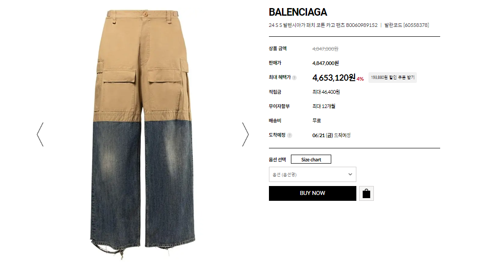This screenshot has width=498, height=264.
Task: Expand the option dropdown chevron
Action: (x=350, y=174)
